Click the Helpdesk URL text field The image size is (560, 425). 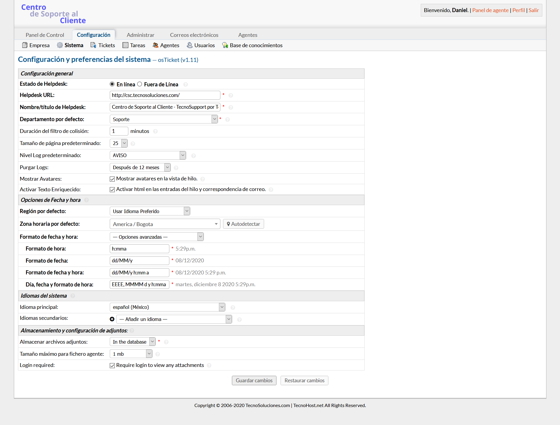click(x=165, y=95)
